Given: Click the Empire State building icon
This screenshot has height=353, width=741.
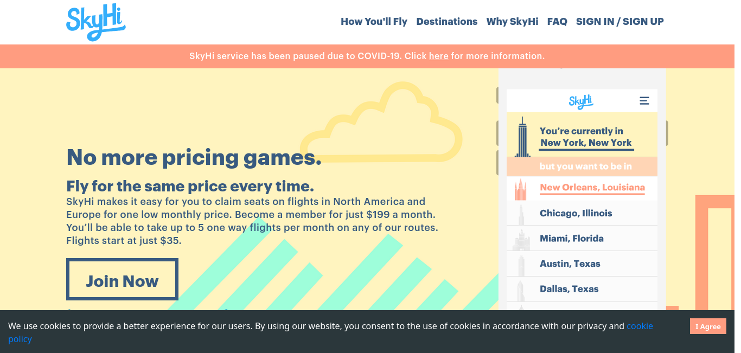Looking at the screenshot, I should (522, 137).
